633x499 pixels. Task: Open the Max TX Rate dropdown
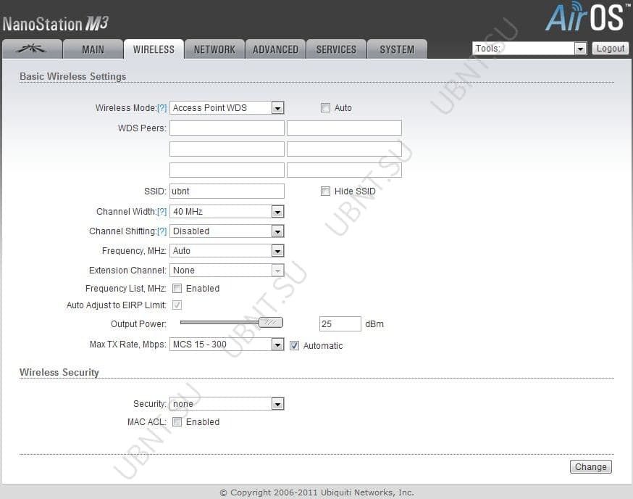[x=227, y=344]
